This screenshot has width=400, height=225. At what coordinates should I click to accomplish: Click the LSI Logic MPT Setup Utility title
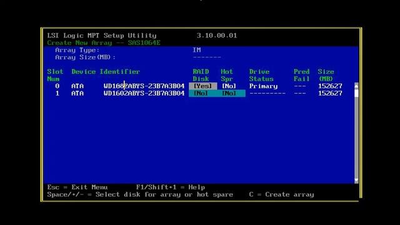coord(102,36)
